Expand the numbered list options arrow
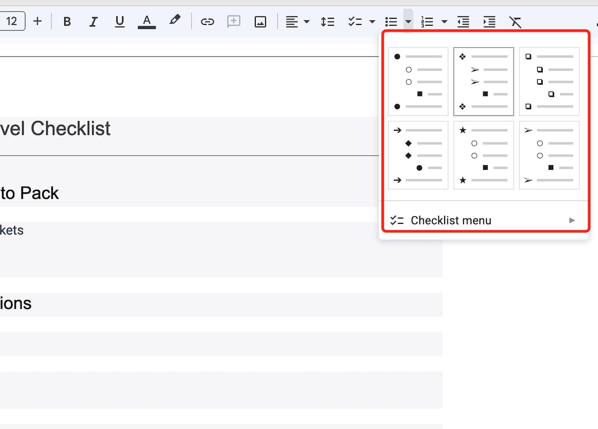This screenshot has height=429, width=598. [444, 21]
